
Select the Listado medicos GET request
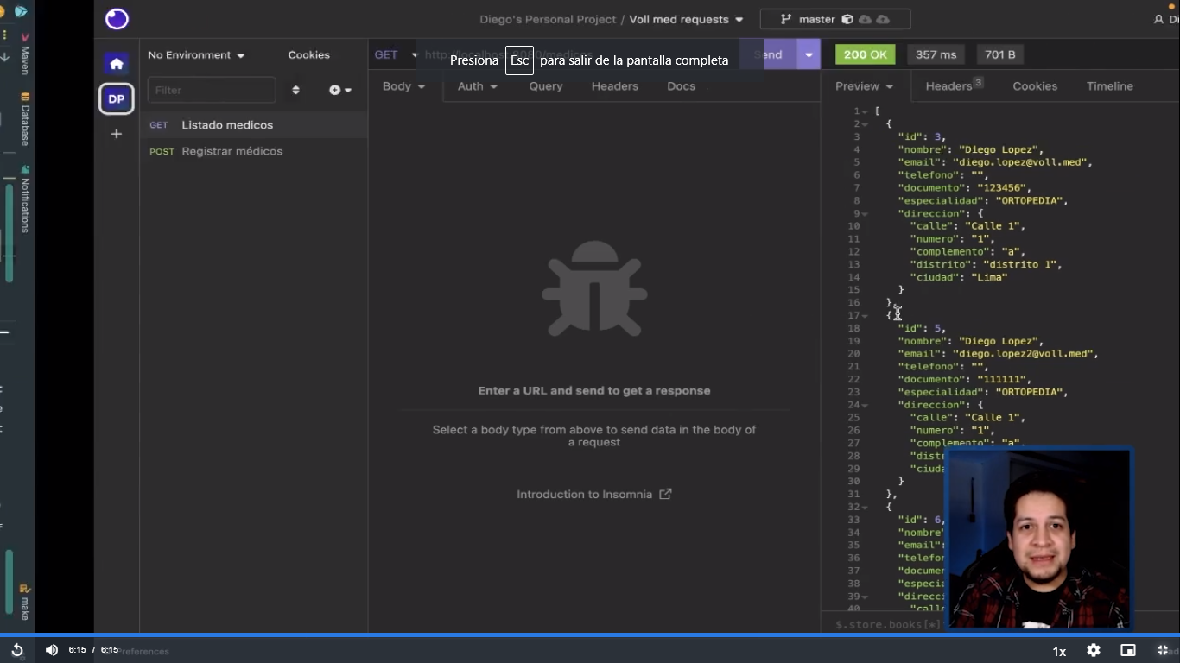[x=254, y=125]
